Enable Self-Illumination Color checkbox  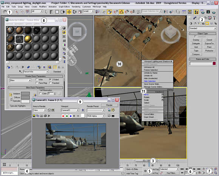(x=40, y=93)
